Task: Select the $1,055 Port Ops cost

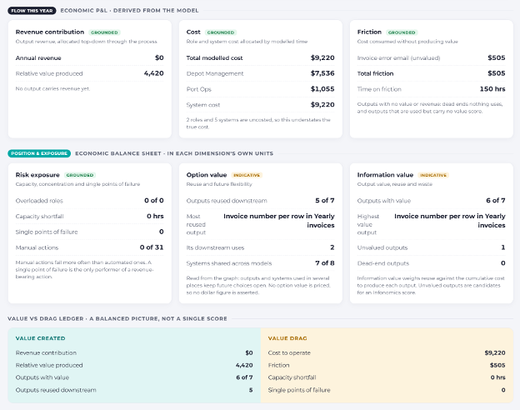Action: (322, 89)
